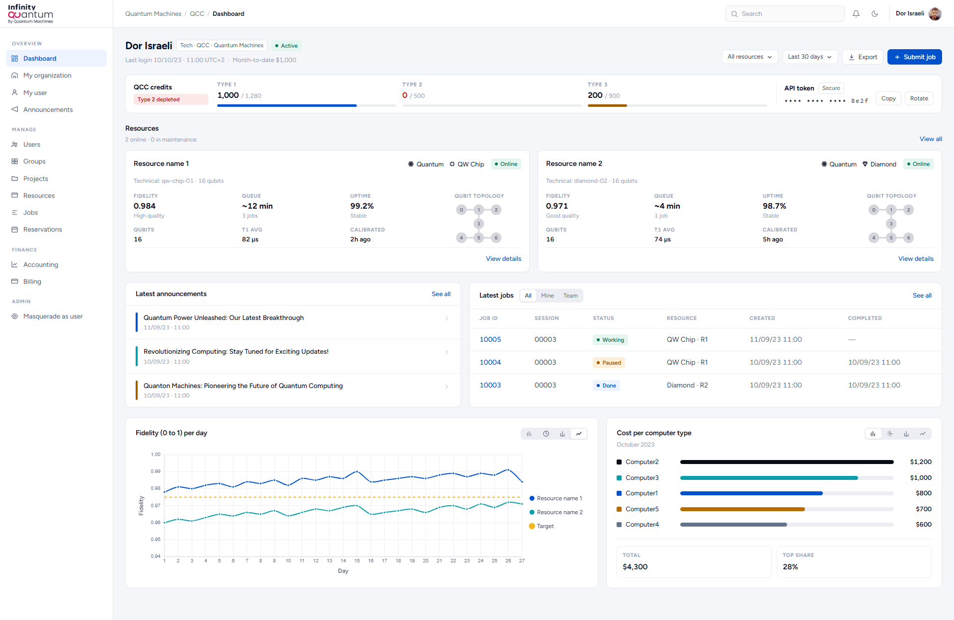Switch Fidelity chart to baseline histogram view

[x=562, y=434]
